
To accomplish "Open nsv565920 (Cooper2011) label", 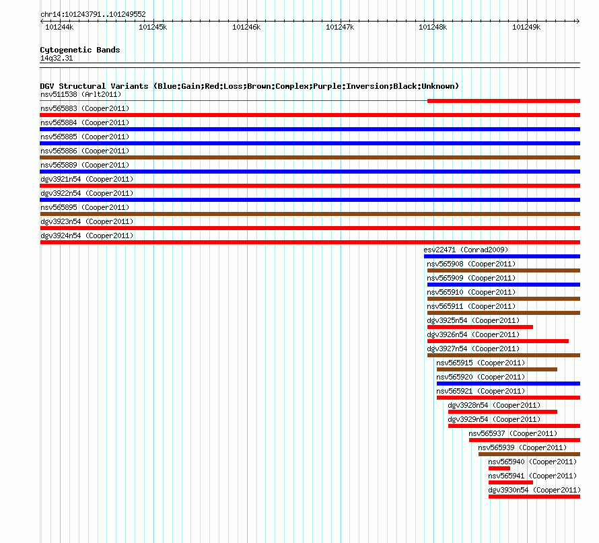I will [x=481, y=377].
